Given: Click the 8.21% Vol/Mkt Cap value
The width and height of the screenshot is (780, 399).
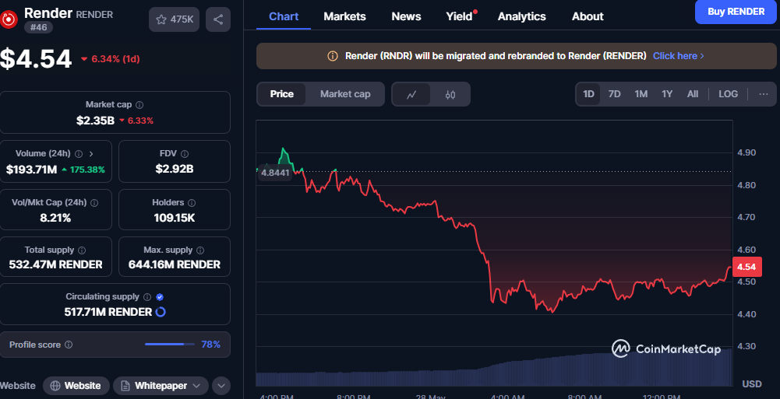Looking at the screenshot, I should (x=55, y=218).
